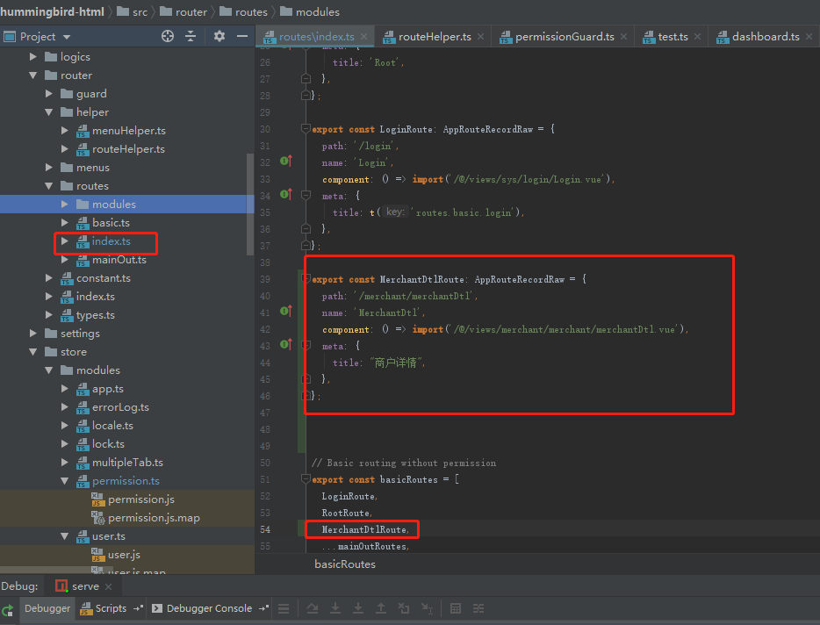Viewport: 820px width, 625px height.
Task: Select multipleTab.ts in tree
Action: [x=127, y=463]
